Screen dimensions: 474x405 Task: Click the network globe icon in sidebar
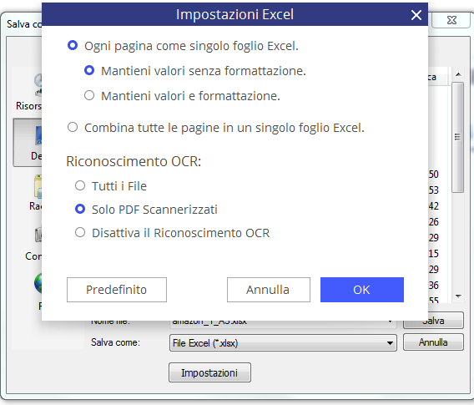[x=38, y=283]
